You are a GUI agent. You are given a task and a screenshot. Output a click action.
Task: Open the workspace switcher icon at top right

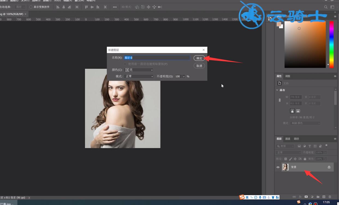tap(332, 7)
